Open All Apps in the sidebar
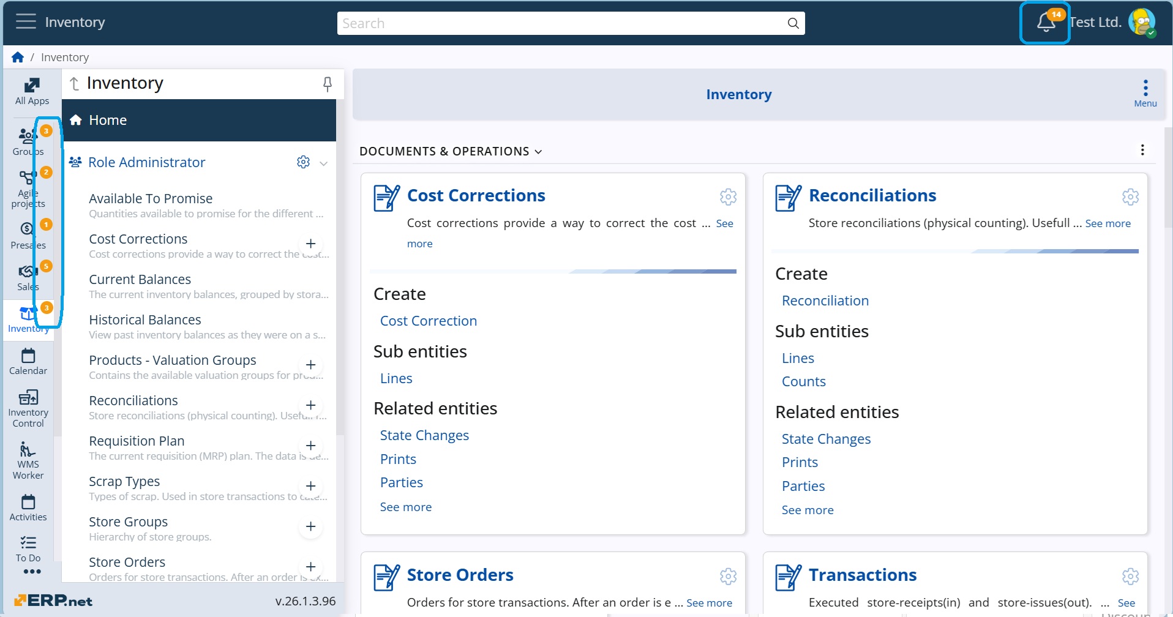 tap(32, 91)
